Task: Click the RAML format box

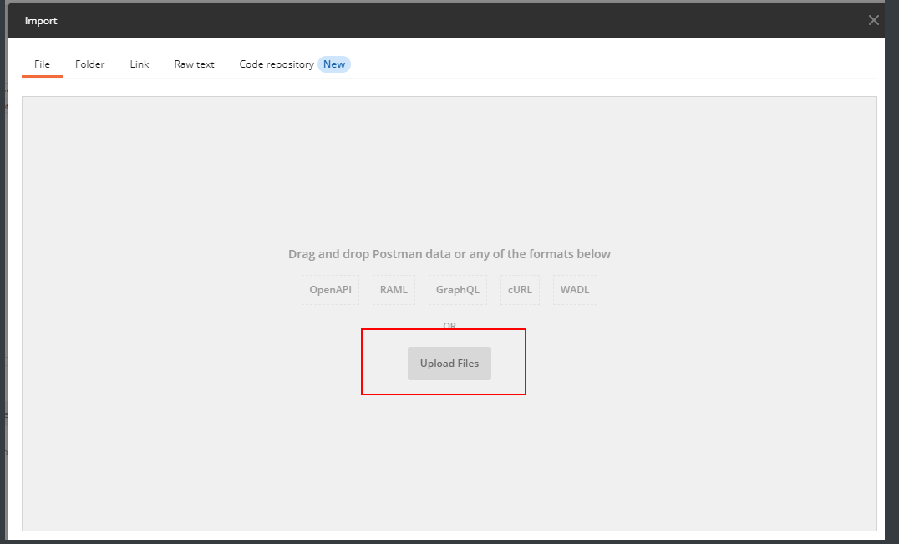Action: click(394, 290)
